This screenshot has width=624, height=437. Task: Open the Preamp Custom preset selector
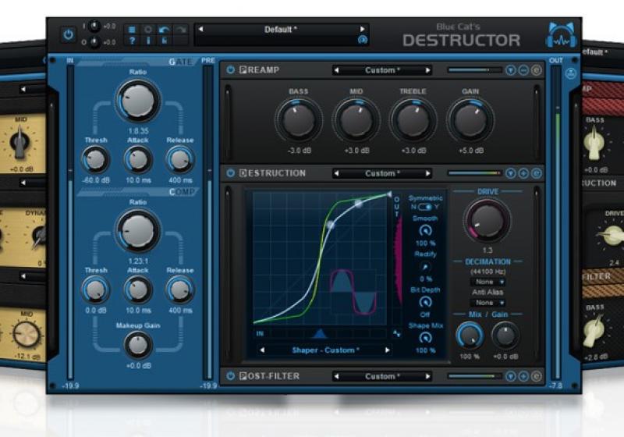(381, 70)
